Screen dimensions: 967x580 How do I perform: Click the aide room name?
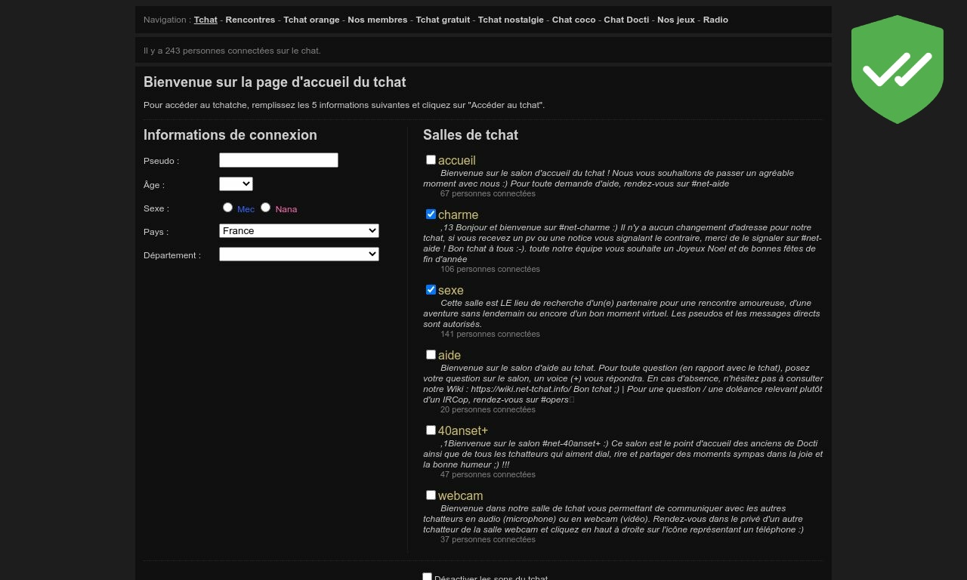click(x=450, y=355)
